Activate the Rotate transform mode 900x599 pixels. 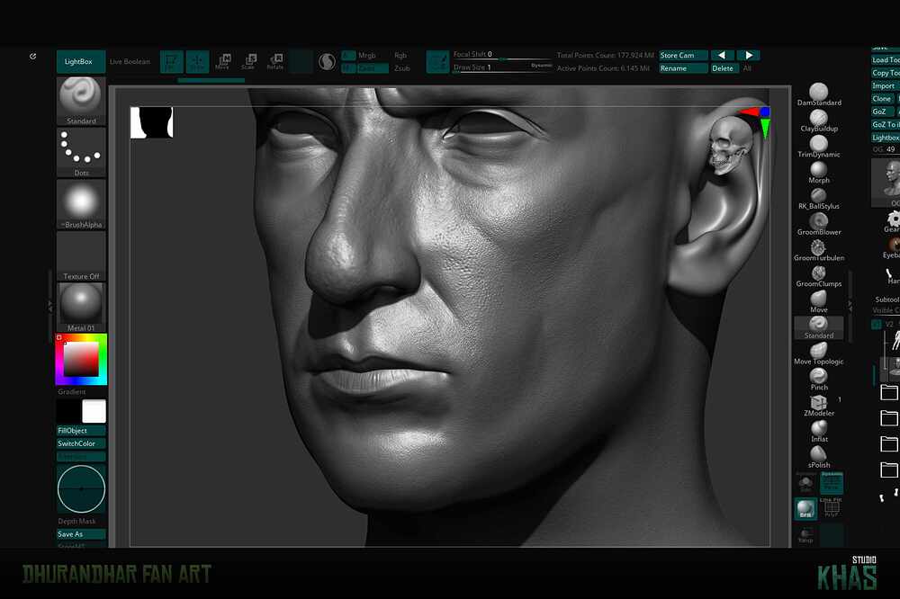pos(274,61)
